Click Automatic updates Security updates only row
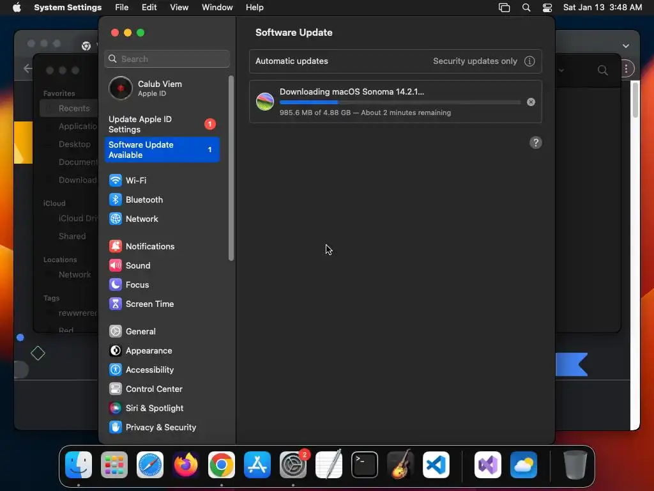654x491 pixels. pyautogui.click(x=395, y=61)
